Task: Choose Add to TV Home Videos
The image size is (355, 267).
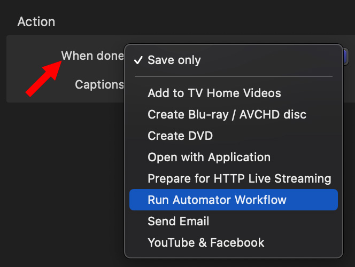Action: click(234, 93)
